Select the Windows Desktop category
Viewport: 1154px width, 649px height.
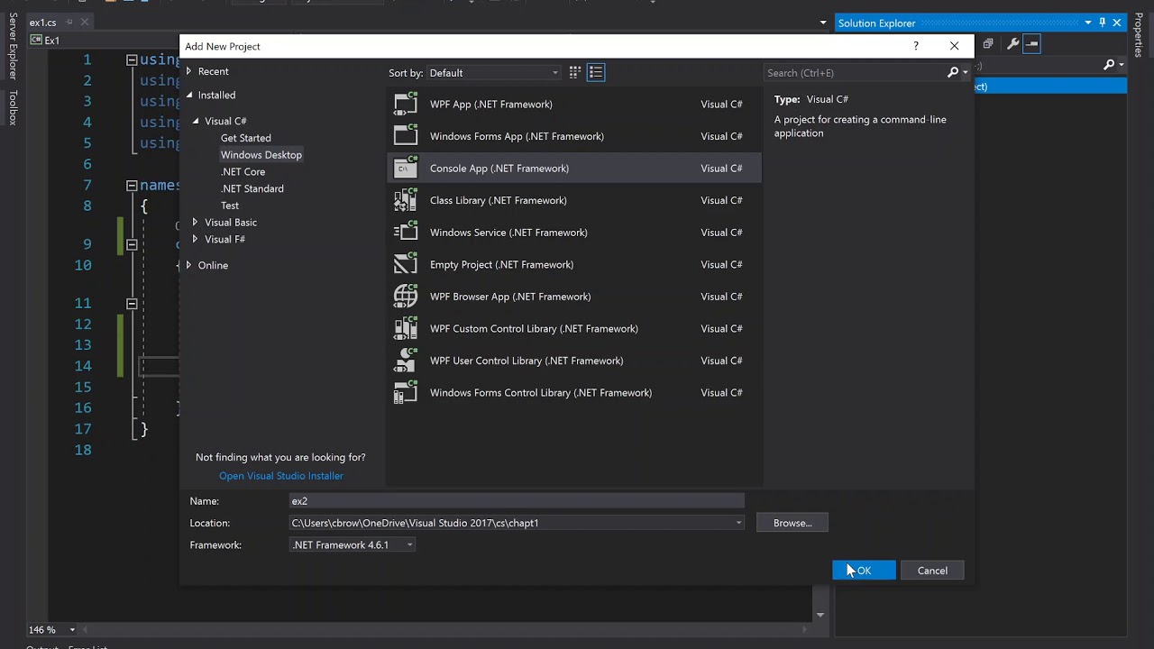pos(261,154)
